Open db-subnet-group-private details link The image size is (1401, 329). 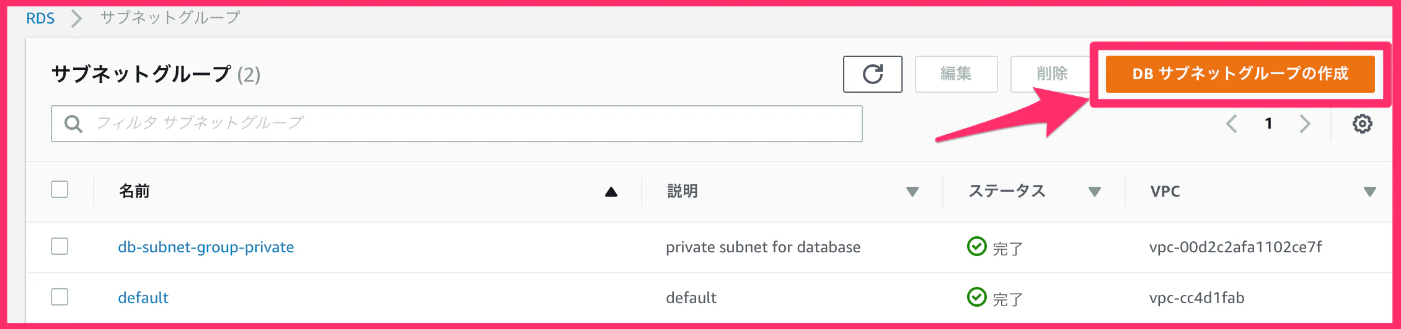point(206,247)
